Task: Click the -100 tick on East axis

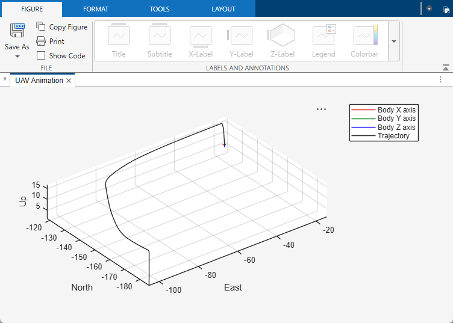Action: [173, 290]
